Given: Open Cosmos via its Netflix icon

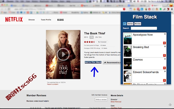Looking at the screenshot, I should [164, 68].
